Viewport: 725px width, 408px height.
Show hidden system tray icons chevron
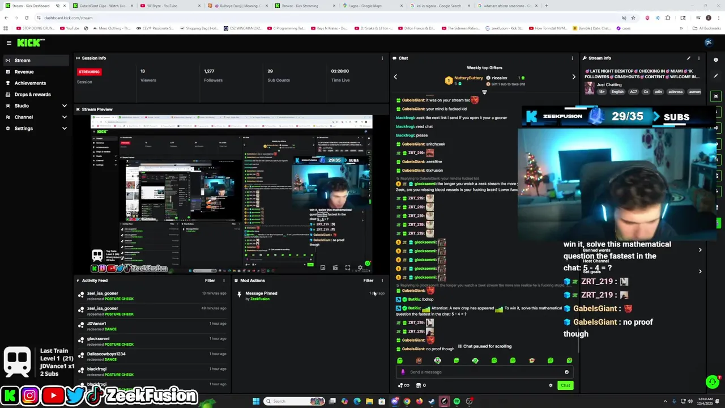point(666,401)
